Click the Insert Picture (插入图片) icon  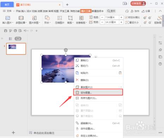(x=8, y=18)
